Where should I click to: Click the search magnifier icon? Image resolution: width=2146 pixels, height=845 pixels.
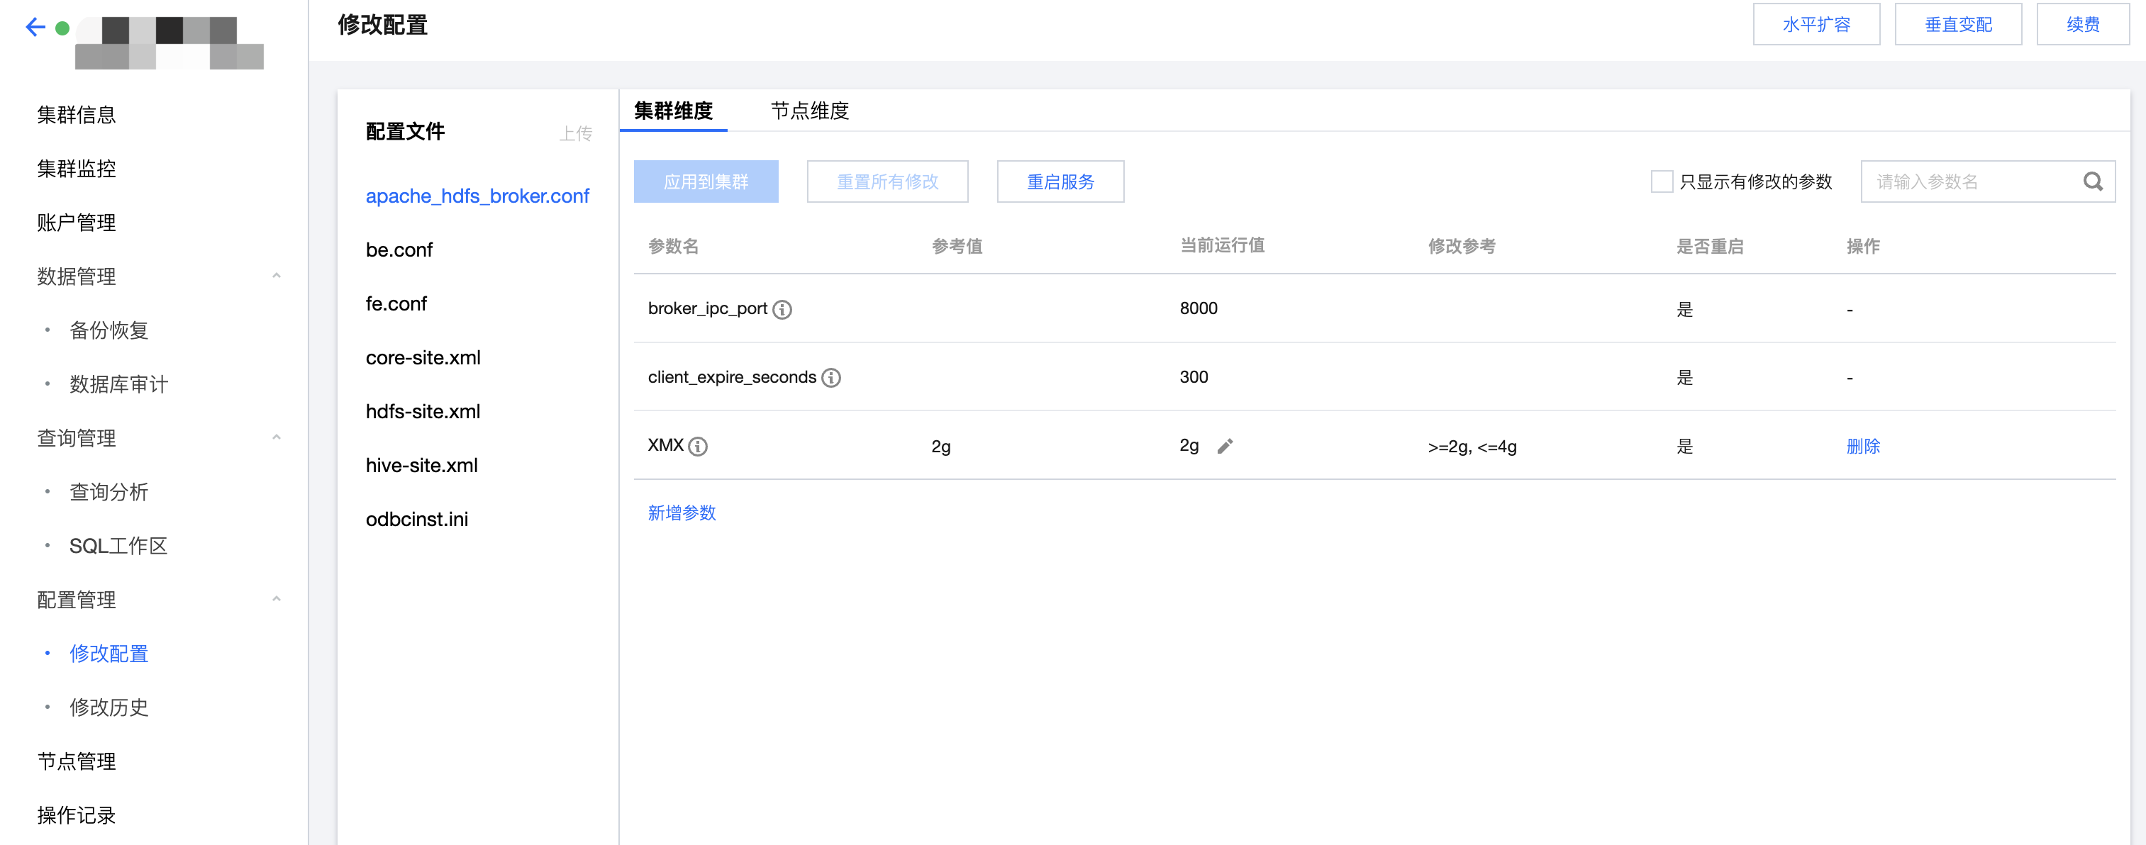[2093, 181]
